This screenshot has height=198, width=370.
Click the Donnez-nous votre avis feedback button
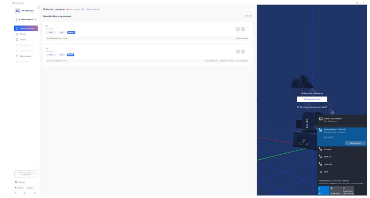pyautogui.click(x=26, y=174)
